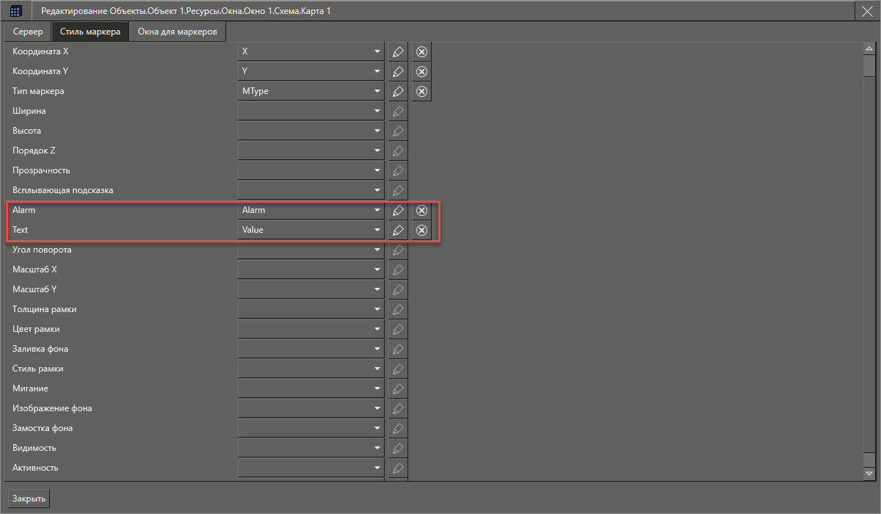Click the scroll down arrow of the scrollbar
This screenshot has height=514, width=881.
click(869, 475)
